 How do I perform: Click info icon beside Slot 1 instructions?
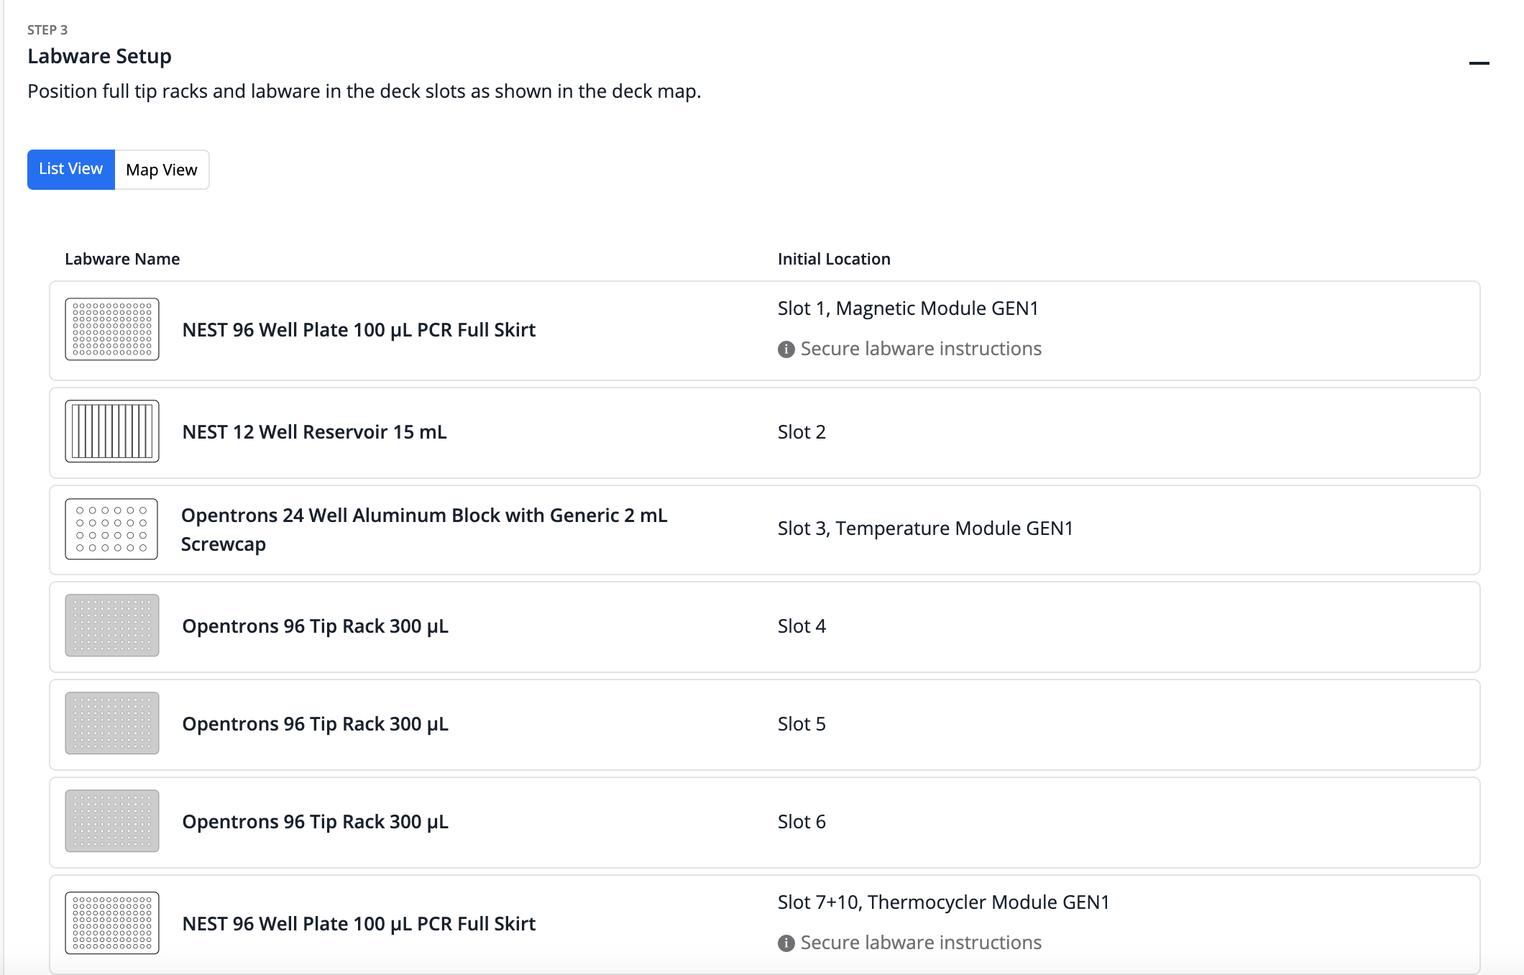click(786, 349)
